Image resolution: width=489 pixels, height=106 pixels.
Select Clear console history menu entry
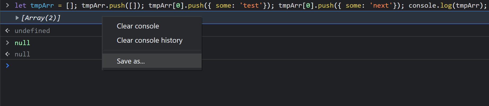coord(149,40)
